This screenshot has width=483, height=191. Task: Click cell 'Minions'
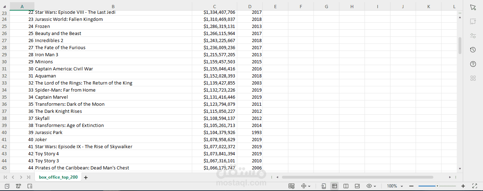[x=113, y=62]
